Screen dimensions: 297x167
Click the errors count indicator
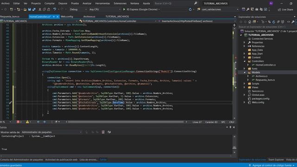point(19,122)
